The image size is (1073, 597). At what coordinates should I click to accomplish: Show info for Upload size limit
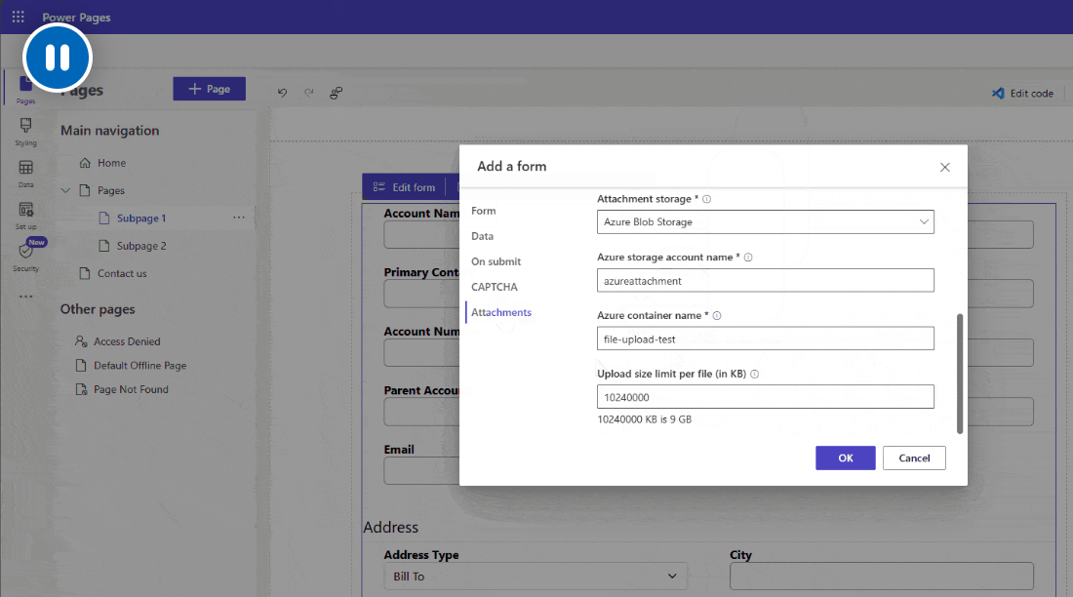tap(755, 374)
